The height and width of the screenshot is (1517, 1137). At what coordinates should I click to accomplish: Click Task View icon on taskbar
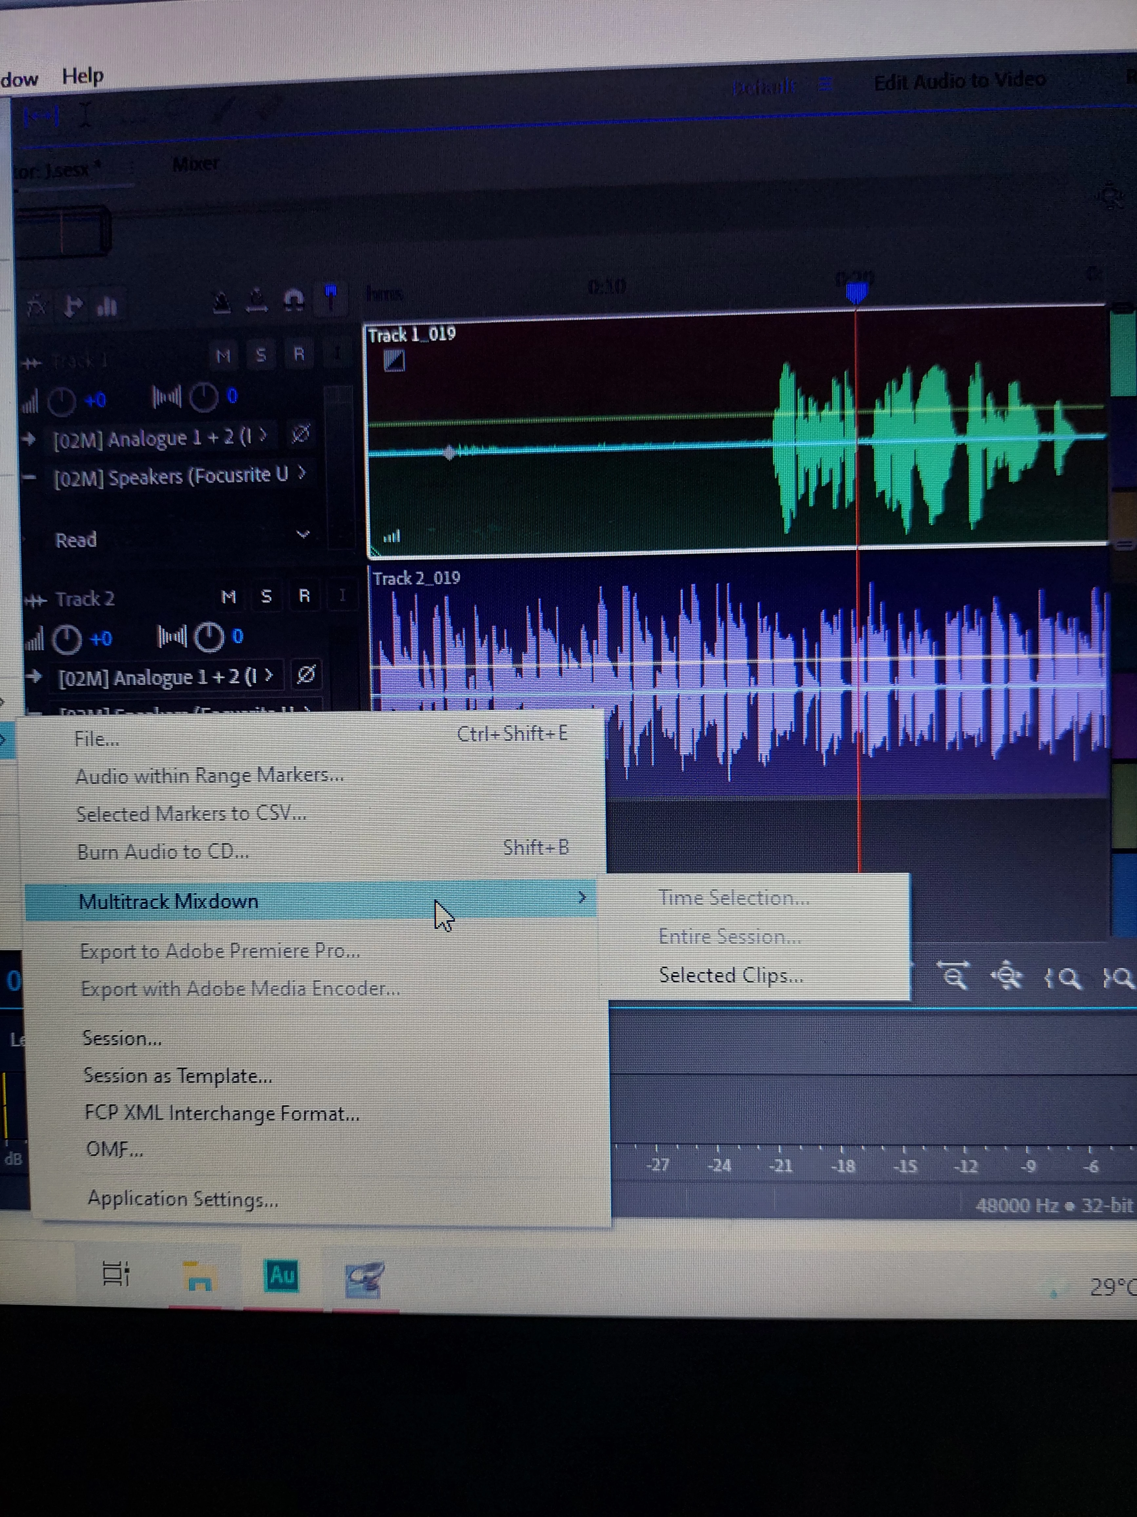point(115,1274)
